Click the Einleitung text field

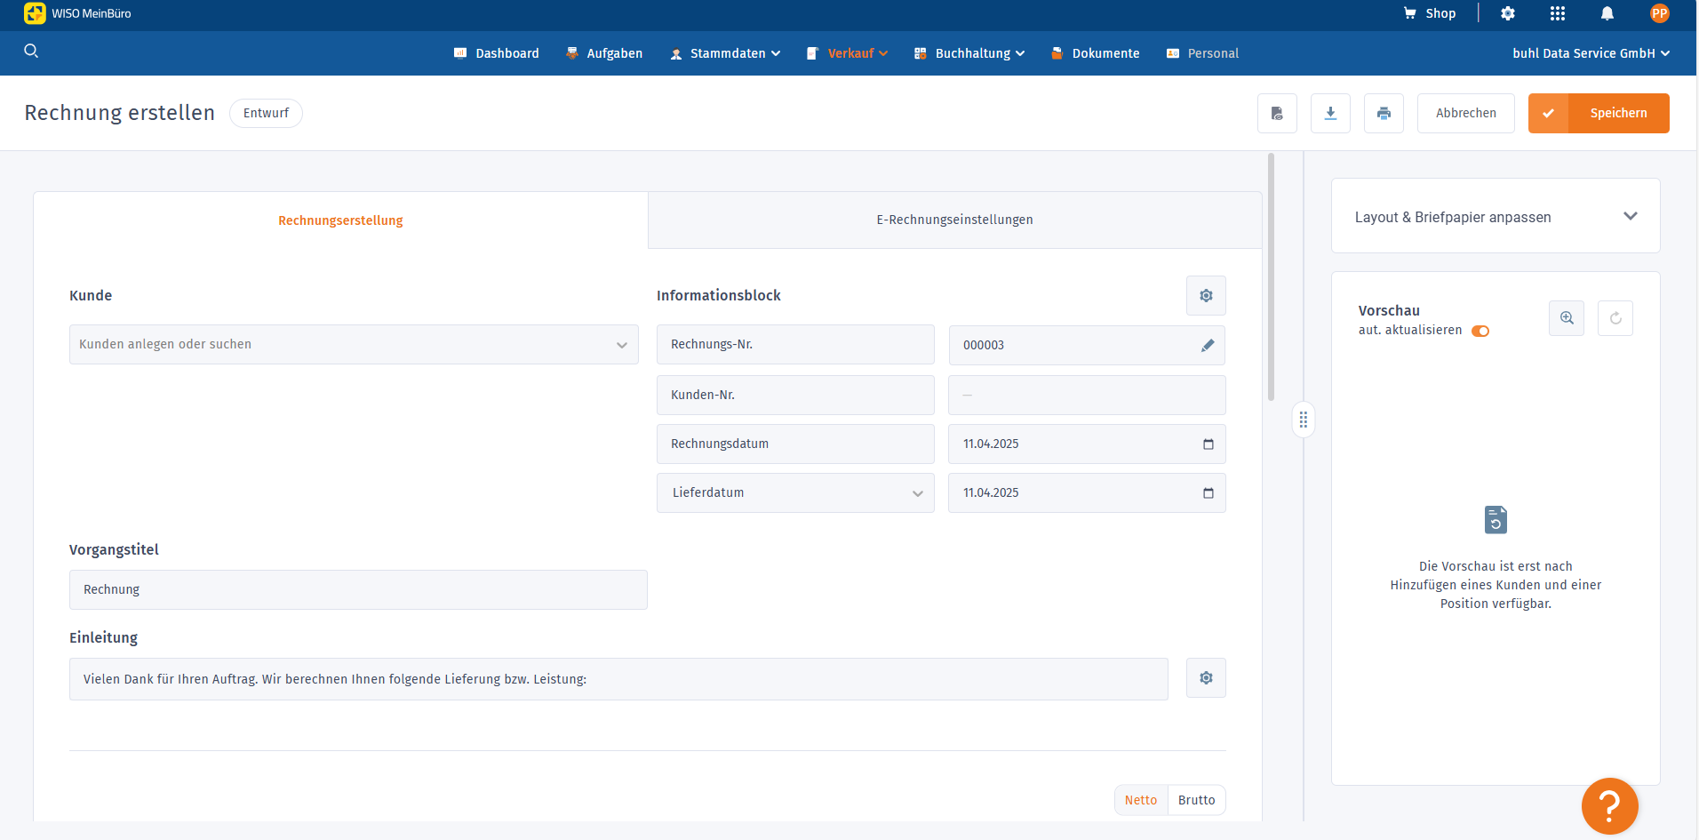[x=618, y=679]
